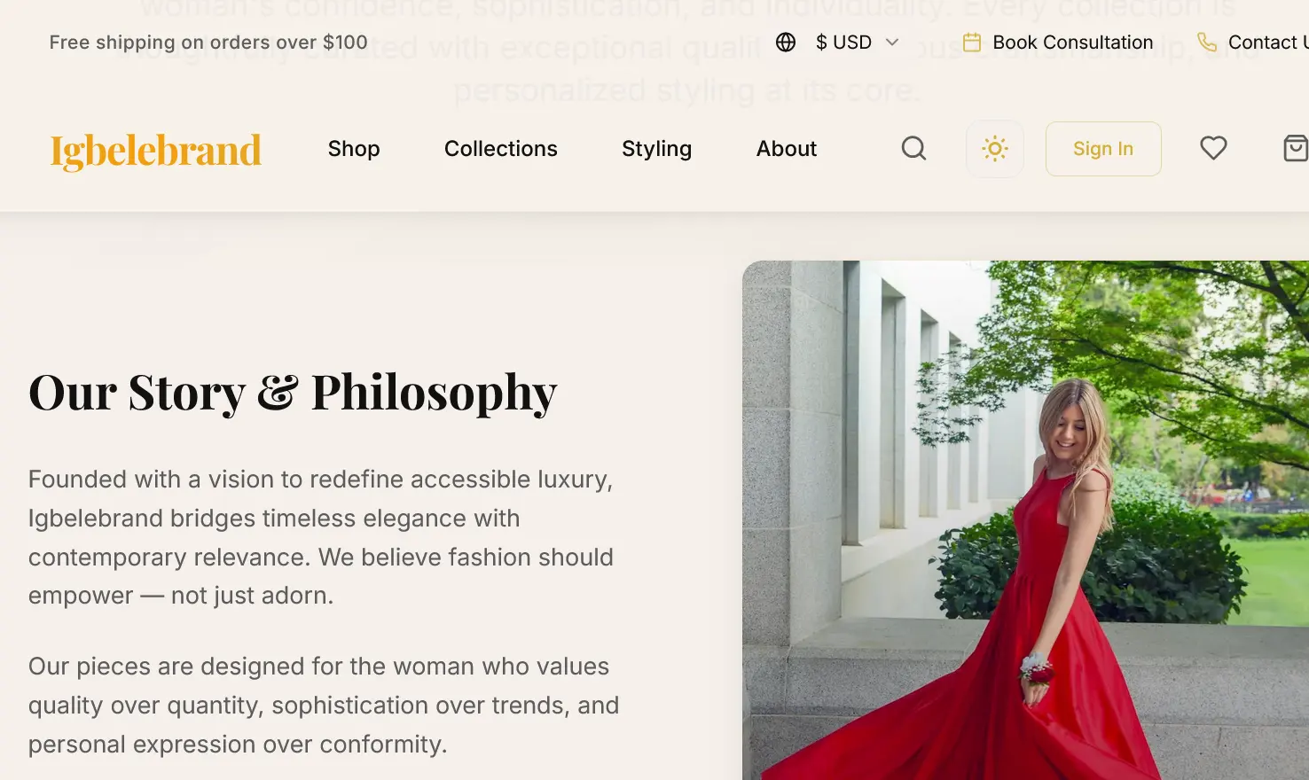Open the wishlist heart icon

click(1213, 148)
